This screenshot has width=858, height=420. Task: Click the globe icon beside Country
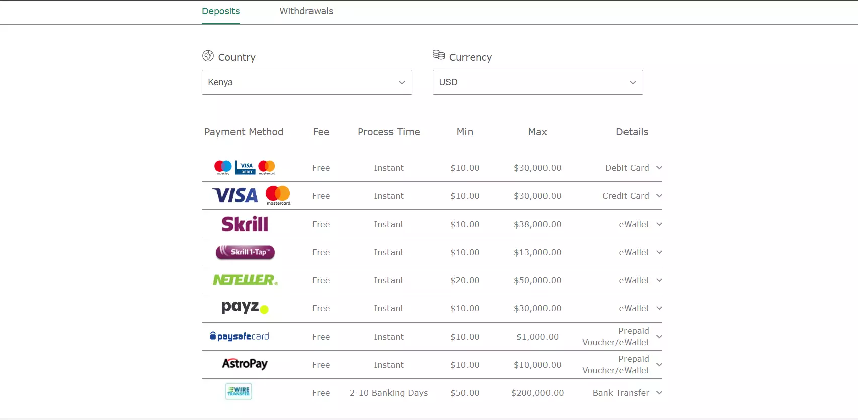click(208, 56)
